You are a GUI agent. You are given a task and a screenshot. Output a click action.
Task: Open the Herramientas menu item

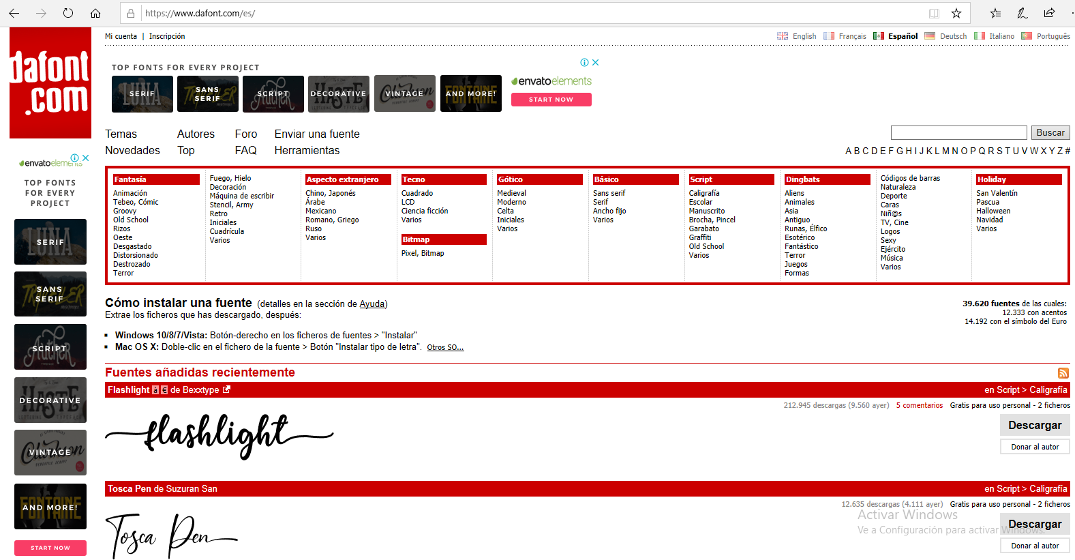[307, 151]
